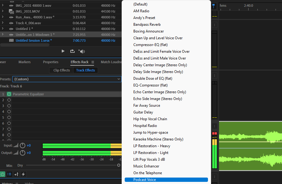The height and width of the screenshot is (184, 282).
Task: Switch to the Properties tab
Action: (51, 62)
